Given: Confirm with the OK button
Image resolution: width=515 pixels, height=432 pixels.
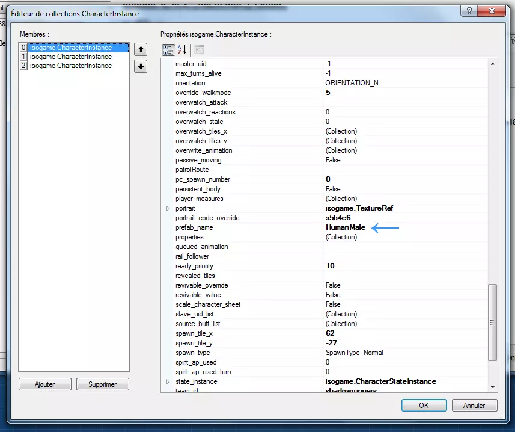Looking at the screenshot, I should click(424, 406).
